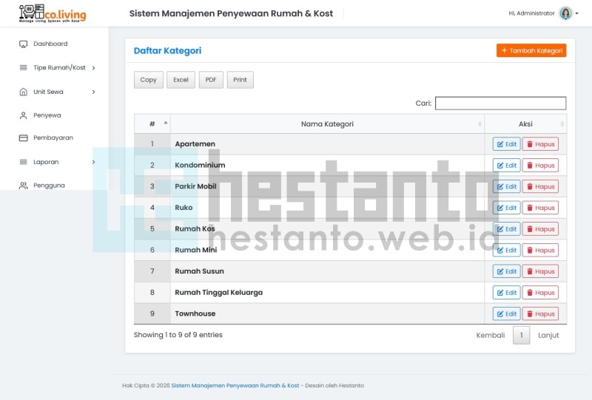Expand the Unit Sewa submenu chevron
Screen dimensions: 592x400
[x=93, y=92]
